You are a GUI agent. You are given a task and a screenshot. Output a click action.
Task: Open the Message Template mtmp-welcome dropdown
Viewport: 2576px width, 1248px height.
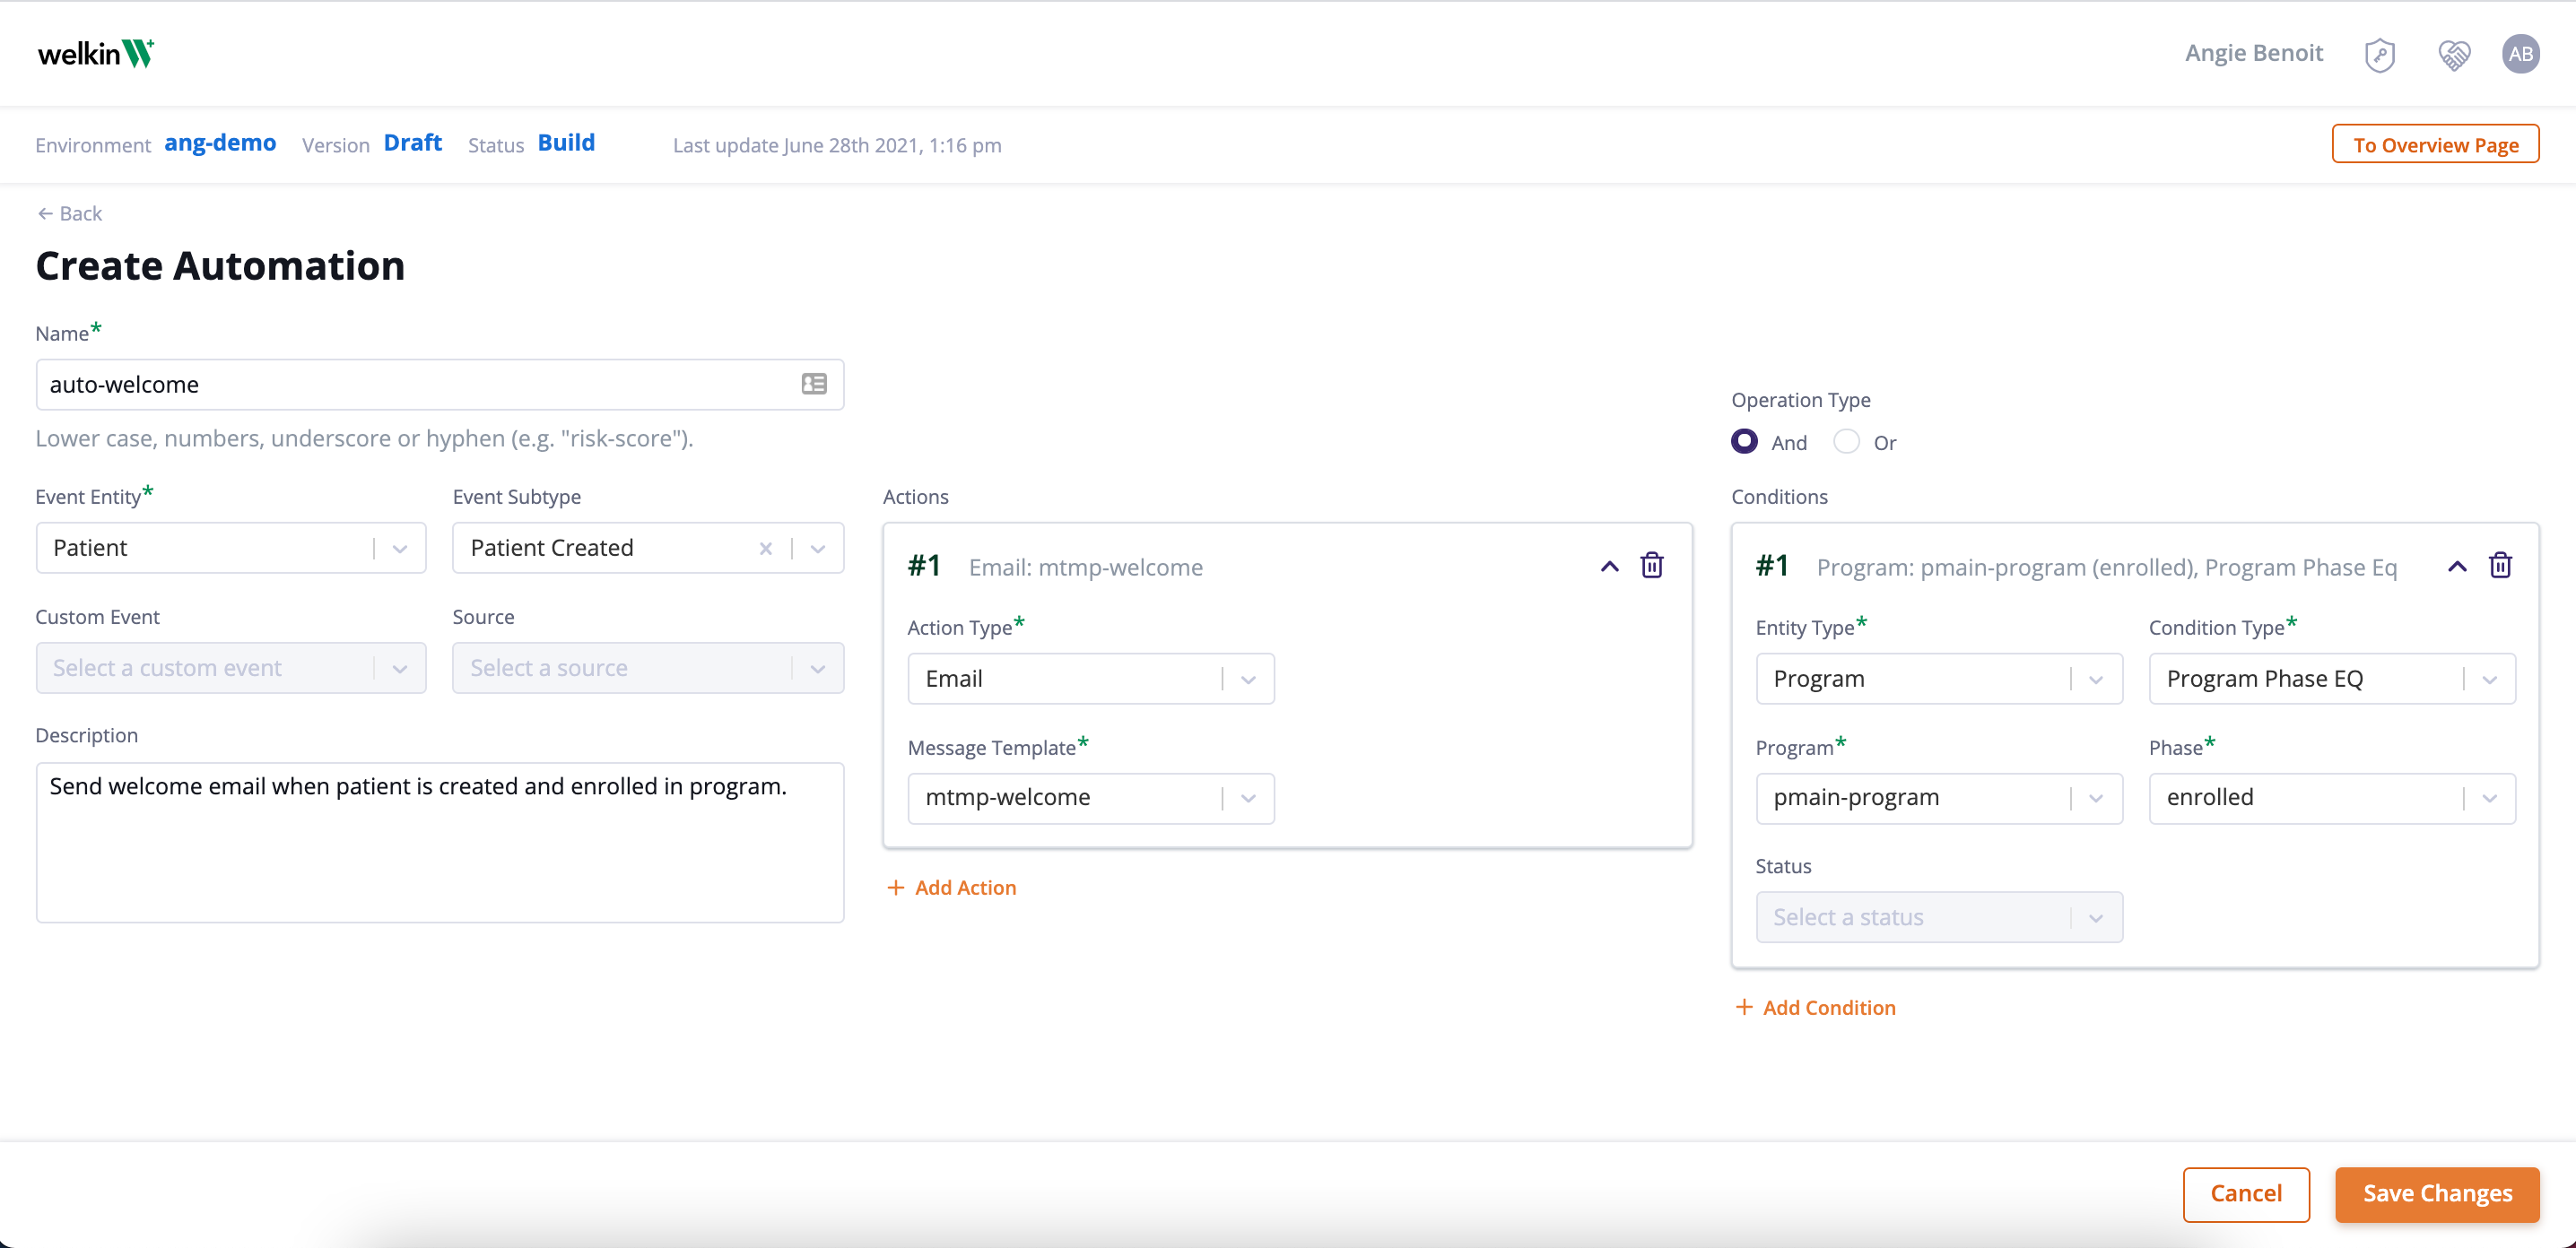point(1091,797)
